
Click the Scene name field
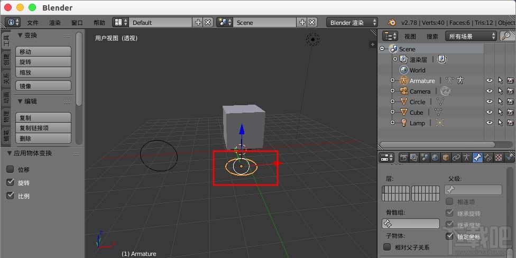click(264, 22)
